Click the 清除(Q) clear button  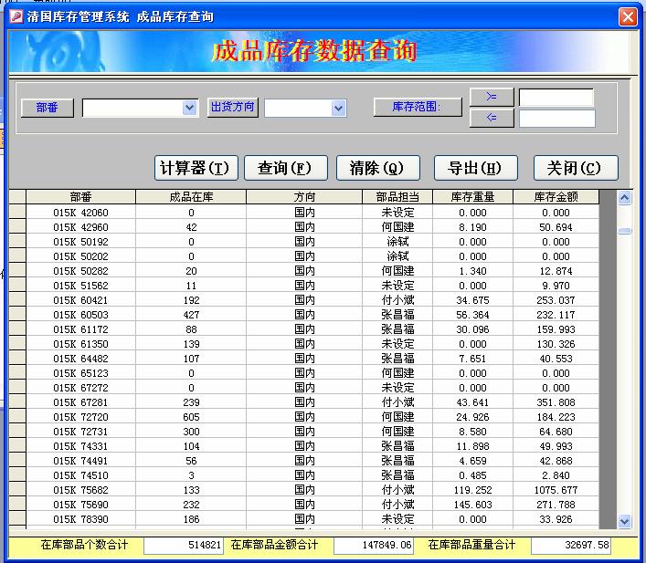(x=377, y=168)
